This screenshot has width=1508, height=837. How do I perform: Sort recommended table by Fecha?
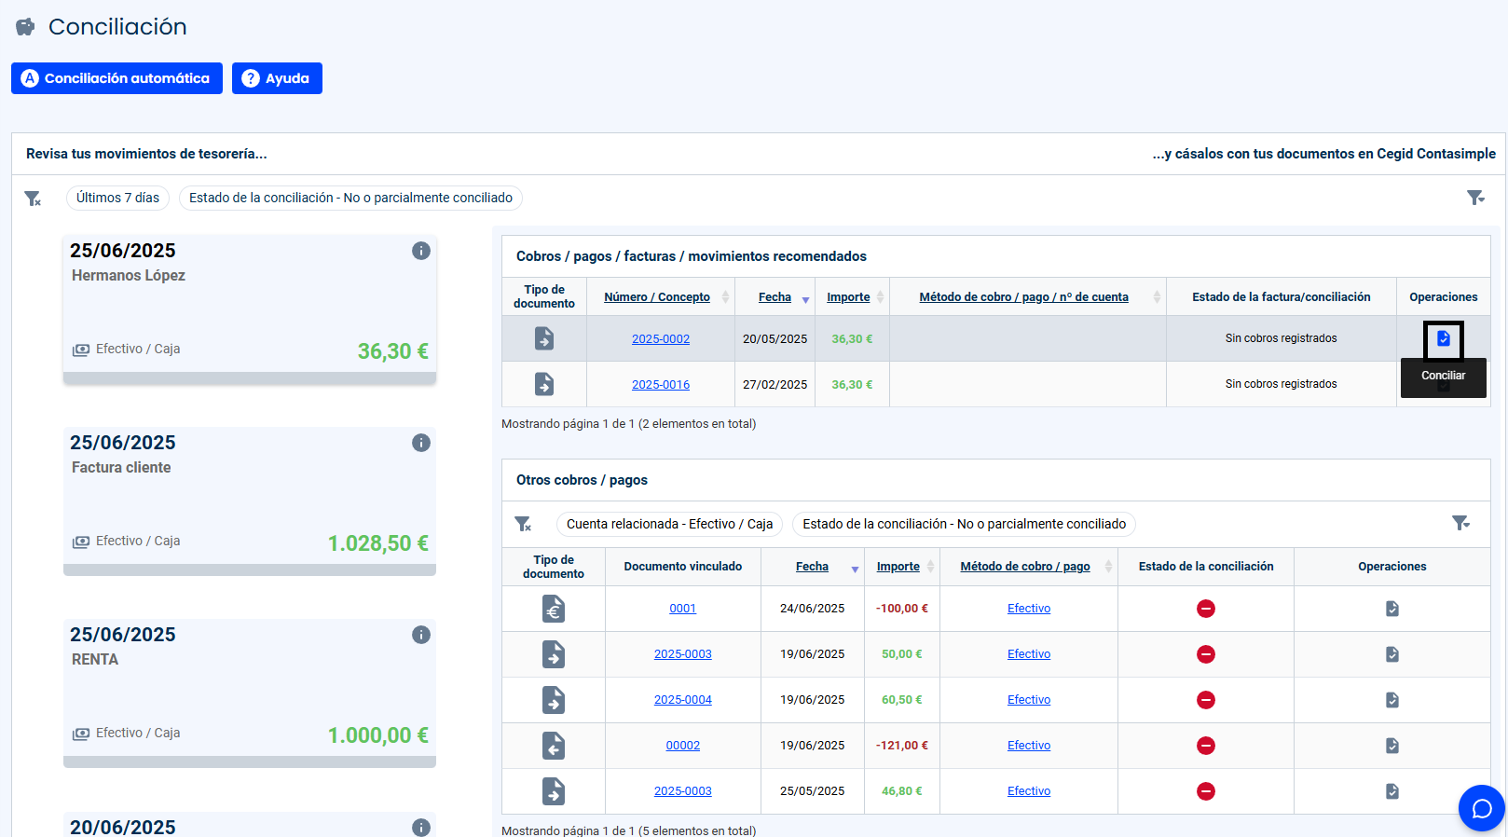775,297
